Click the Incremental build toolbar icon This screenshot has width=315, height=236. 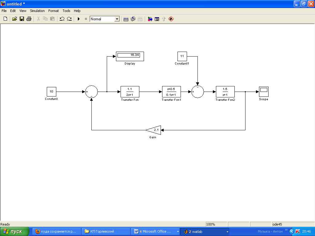tap(126, 19)
